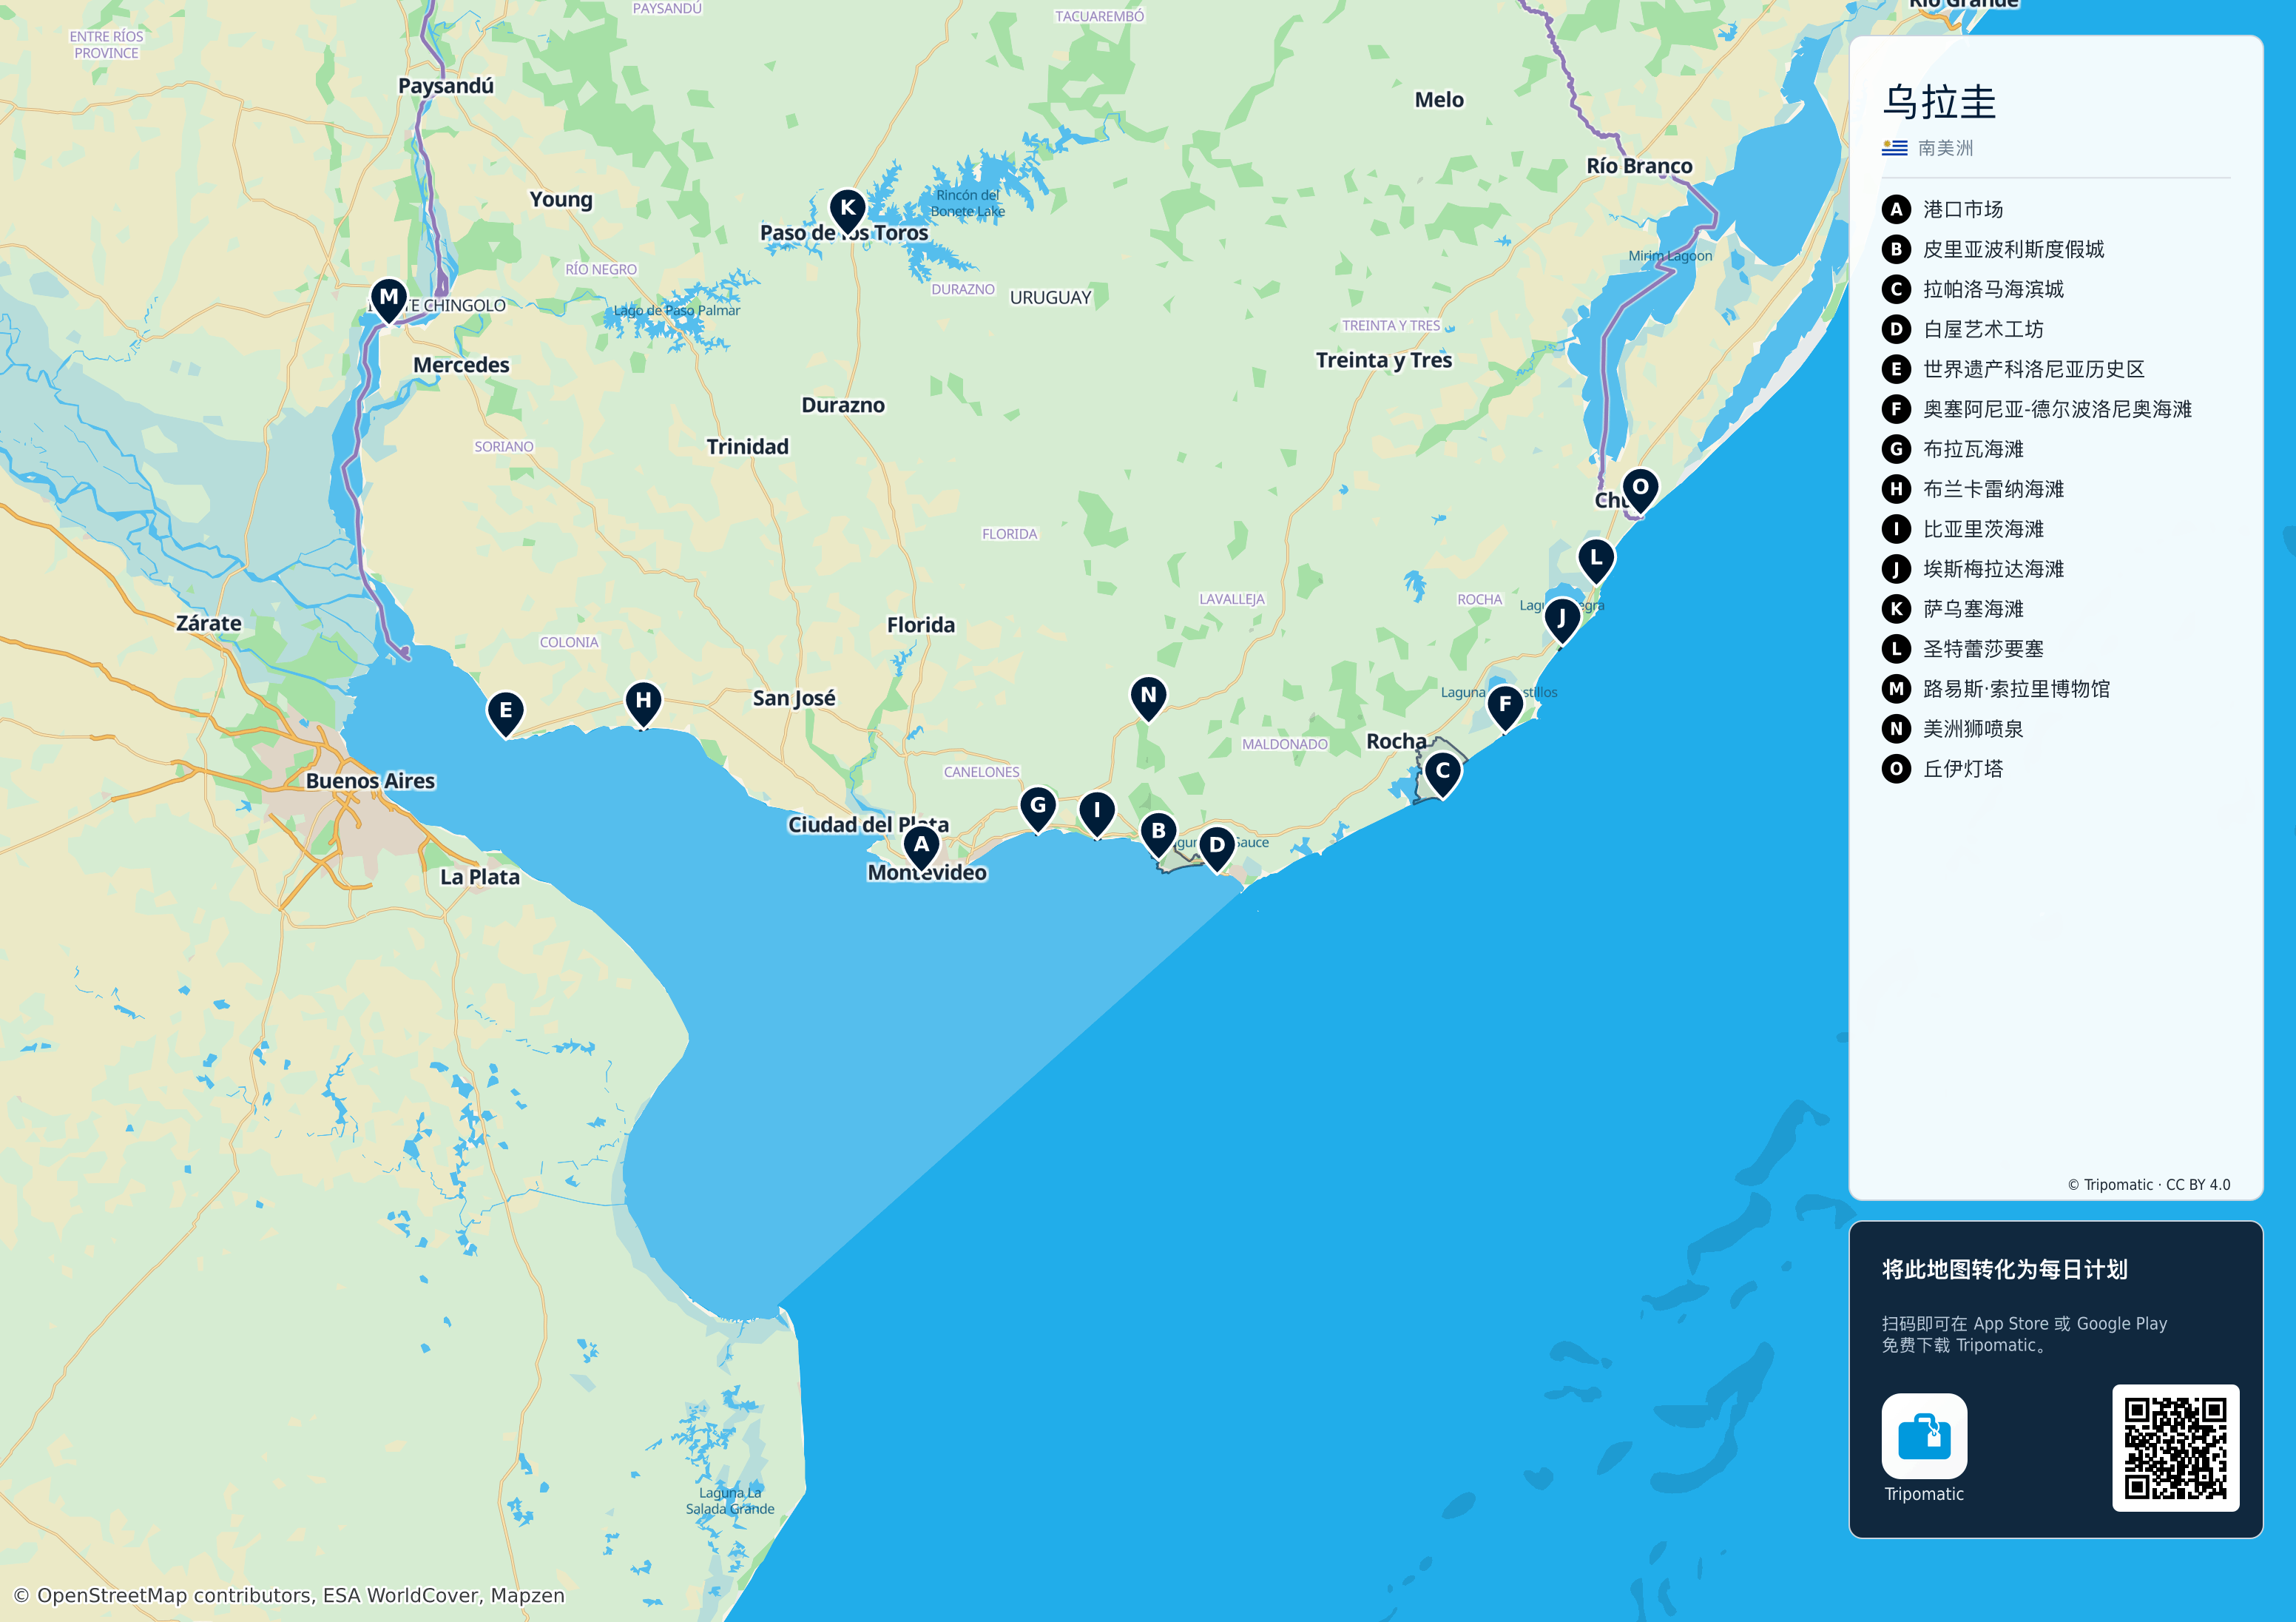Image resolution: width=2296 pixels, height=1622 pixels.
Task: Click the QR code image
Action: pyautogui.click(x=2175, y=1448)
